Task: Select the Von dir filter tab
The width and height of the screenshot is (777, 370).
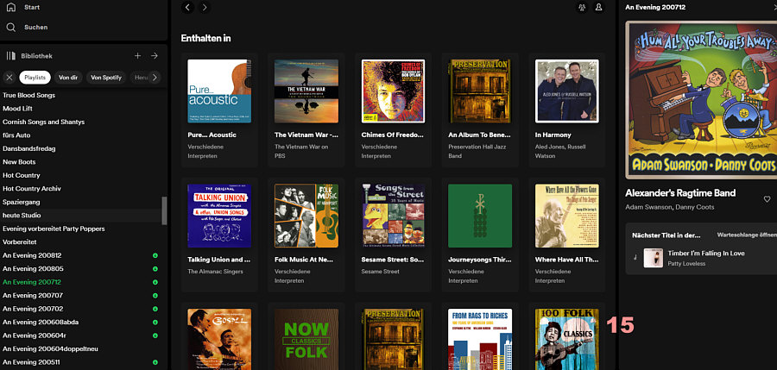Action: click(66, 77)
